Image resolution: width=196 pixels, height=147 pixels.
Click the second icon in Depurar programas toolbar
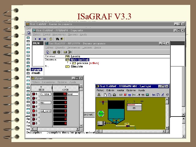(x=54, y=52)
